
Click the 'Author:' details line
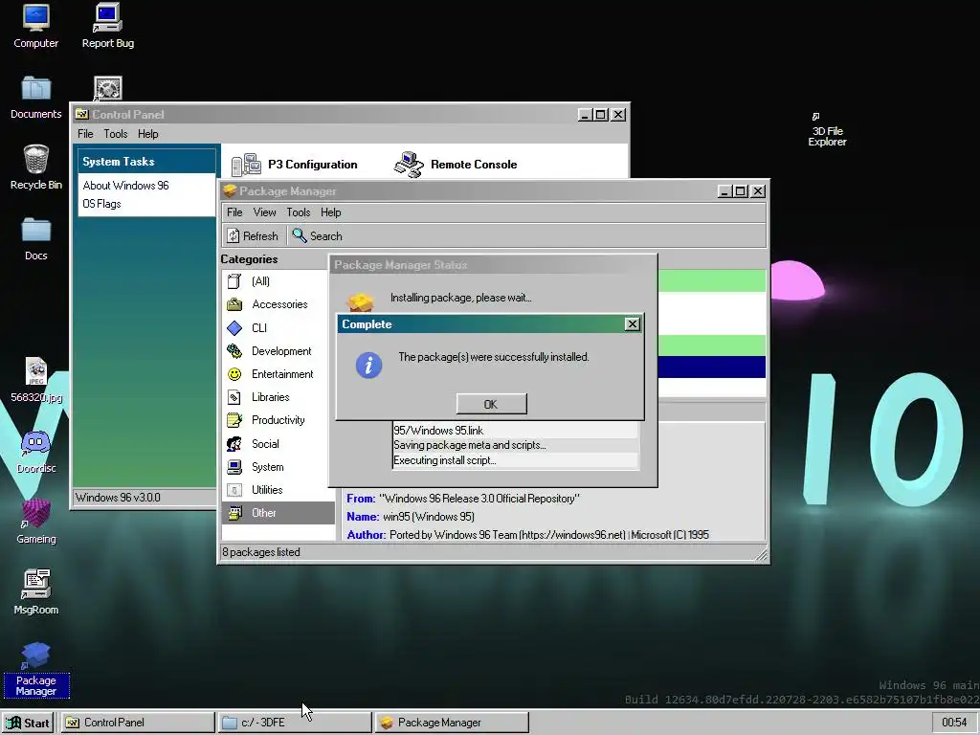pyautogui.click(x=527, y=535)
